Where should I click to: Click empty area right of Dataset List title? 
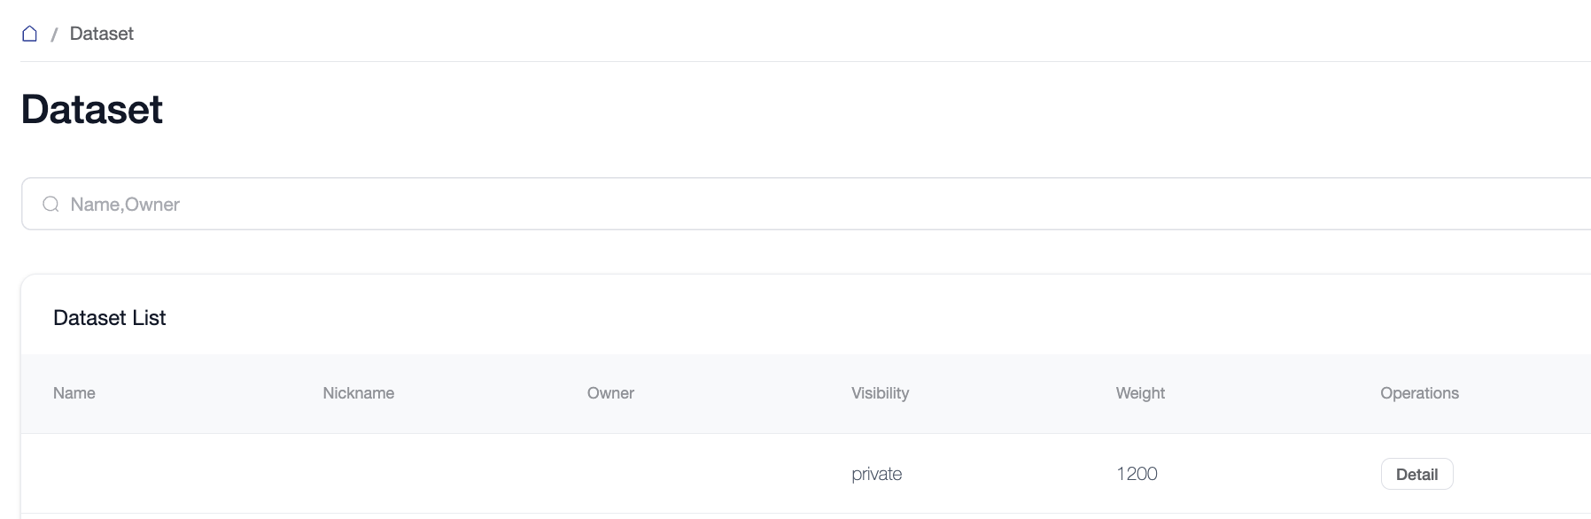click(797, 318)
